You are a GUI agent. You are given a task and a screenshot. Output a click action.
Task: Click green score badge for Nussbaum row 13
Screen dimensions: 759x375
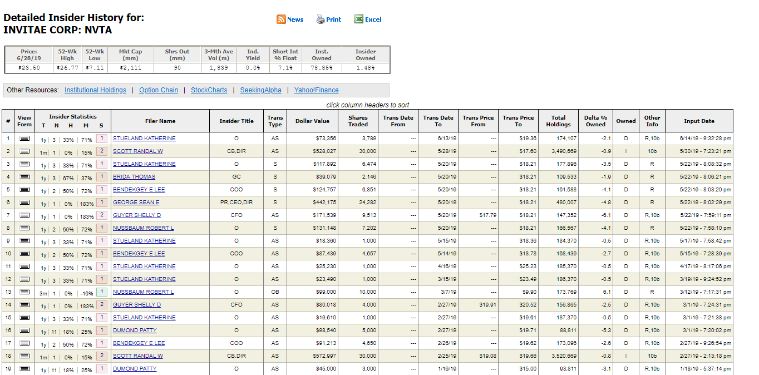[101, 292]
